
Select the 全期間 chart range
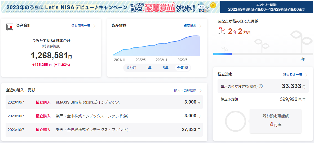(x=183, y=68)
